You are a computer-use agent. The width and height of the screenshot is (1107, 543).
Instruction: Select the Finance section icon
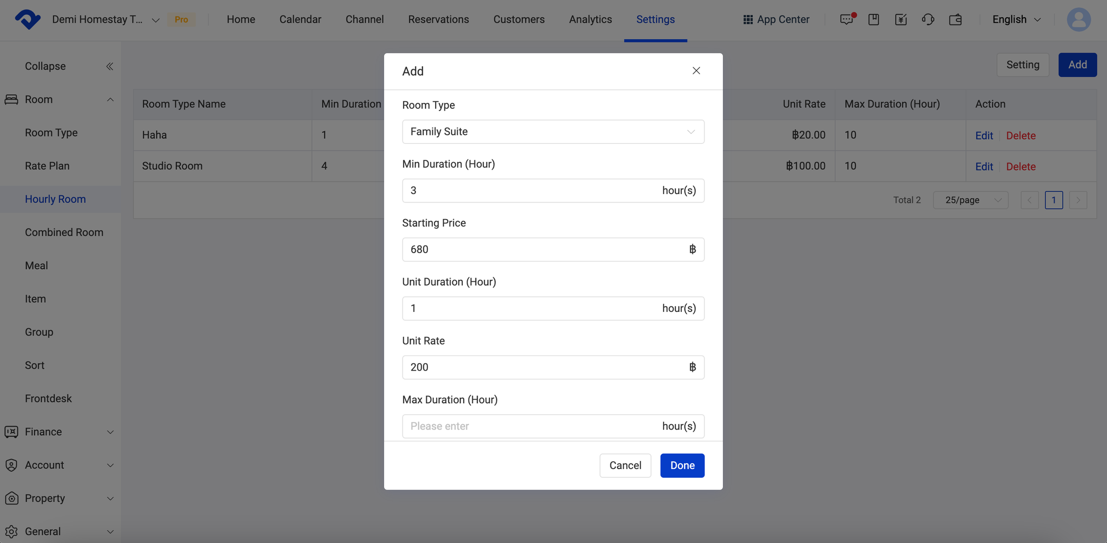click(12, 432)
